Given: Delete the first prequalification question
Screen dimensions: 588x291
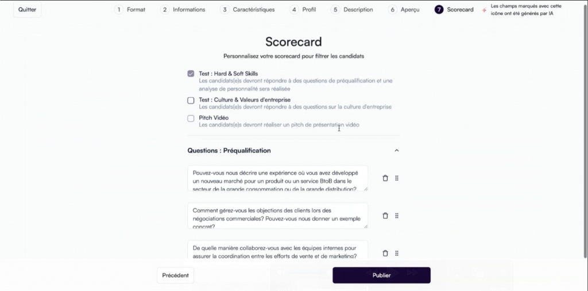Looking at the screenshot, I should point(385,178).
